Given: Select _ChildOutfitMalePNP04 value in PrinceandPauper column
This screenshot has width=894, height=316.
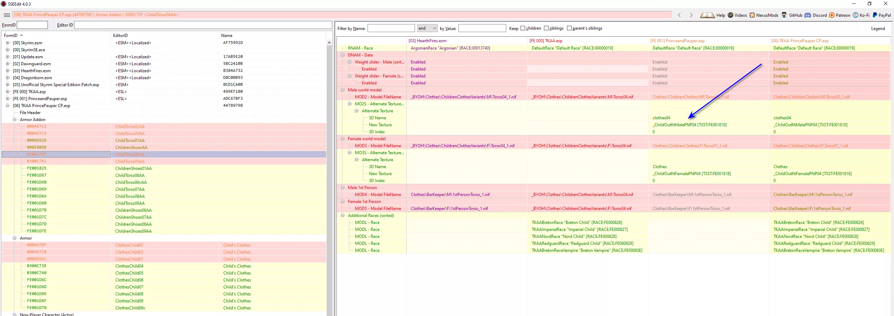Looking at the screenshot, I should pyautogui.click(x=689, y=125).
